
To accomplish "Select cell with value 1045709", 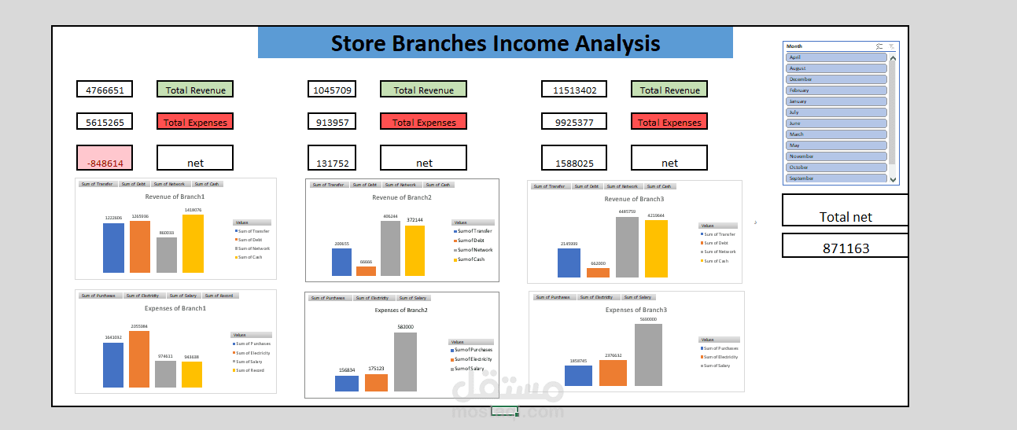I will (332, 90).
